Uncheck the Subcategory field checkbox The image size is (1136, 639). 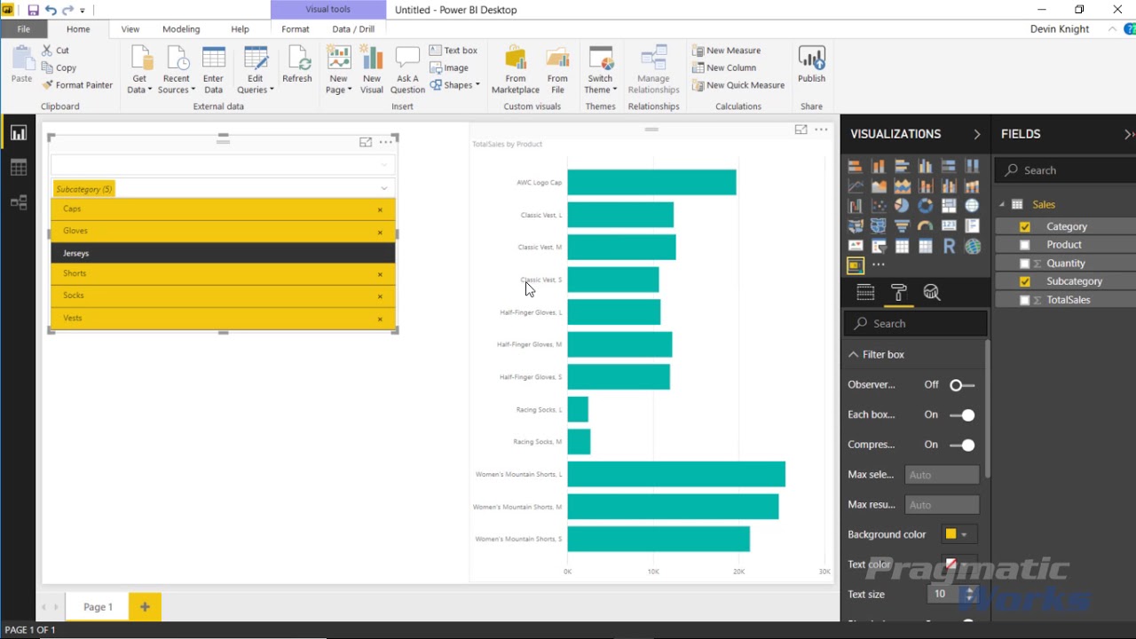point(1025,281)
